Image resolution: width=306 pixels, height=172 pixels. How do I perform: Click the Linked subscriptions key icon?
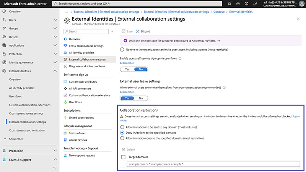click(65, 118)
